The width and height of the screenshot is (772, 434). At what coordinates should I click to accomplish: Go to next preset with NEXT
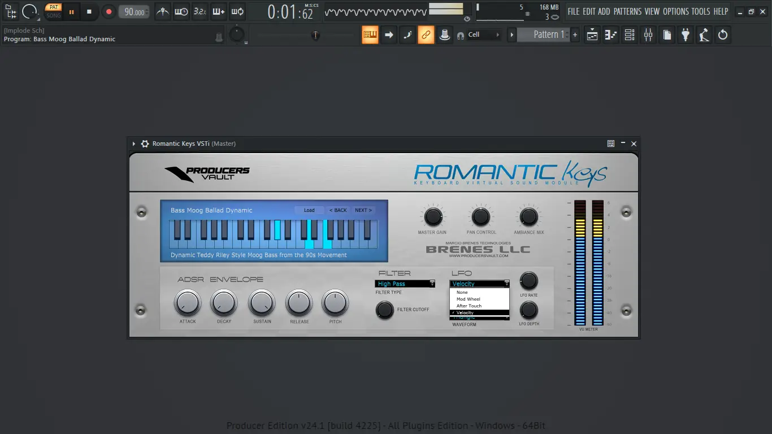coord(363,210)
